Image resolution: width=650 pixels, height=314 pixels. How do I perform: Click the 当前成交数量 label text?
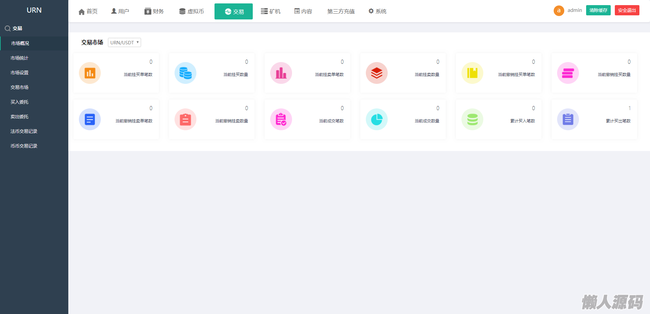coord(427,121)
